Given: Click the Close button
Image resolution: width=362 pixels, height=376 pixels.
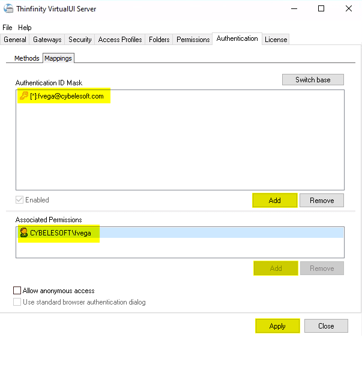Looking at the screenshot, I should tap(326, 326).
